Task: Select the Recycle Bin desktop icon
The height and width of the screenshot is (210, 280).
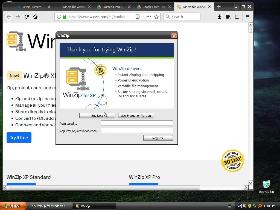Action: pos(266,186)
